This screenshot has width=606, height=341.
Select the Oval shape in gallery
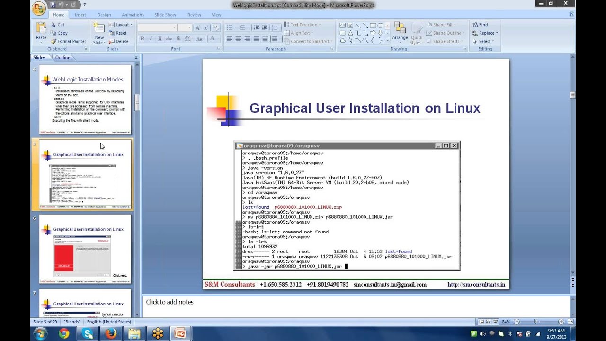(x=381, y=25)
